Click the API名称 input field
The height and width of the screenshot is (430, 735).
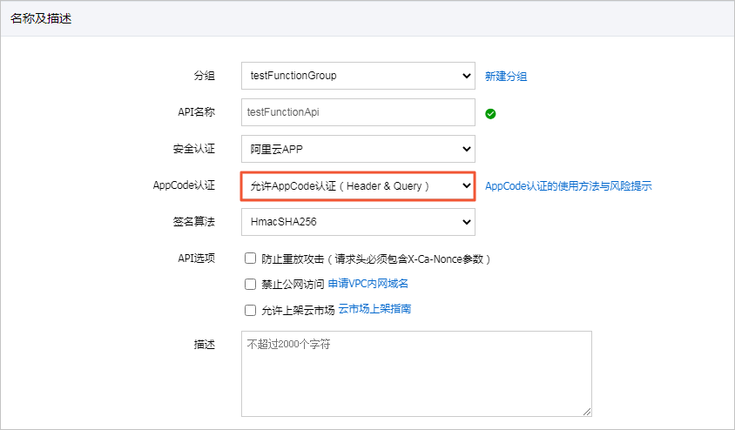(x=358, y=112)
